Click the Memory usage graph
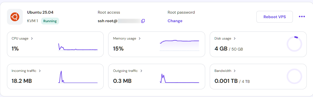Image resolution: width=313 pixels, height=97 pixels. coord(179,45)
